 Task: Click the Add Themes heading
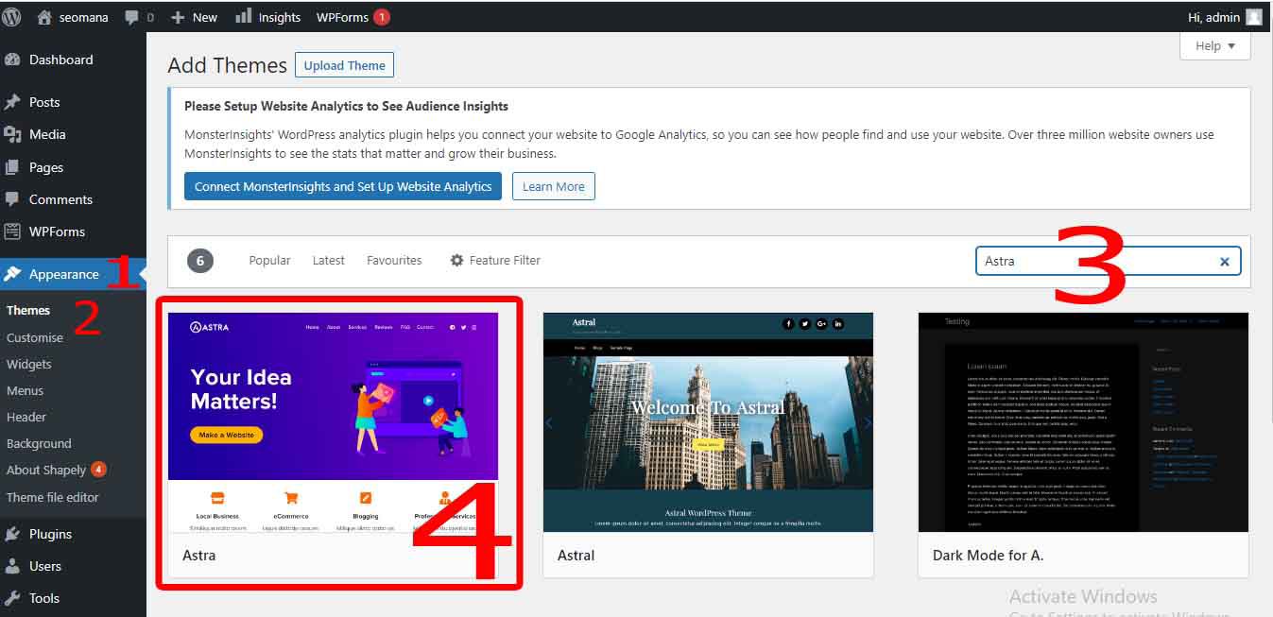227,65
